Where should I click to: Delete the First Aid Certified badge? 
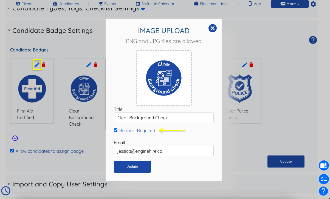click(44, 65)
